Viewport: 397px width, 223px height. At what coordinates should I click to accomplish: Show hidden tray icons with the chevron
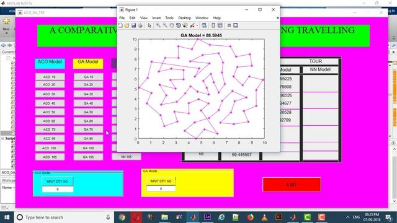pos(347,217)
